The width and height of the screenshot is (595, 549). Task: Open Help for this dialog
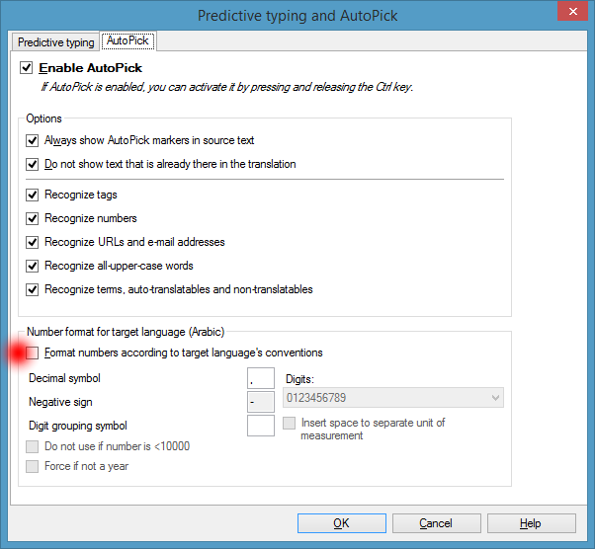click(530, 523)
